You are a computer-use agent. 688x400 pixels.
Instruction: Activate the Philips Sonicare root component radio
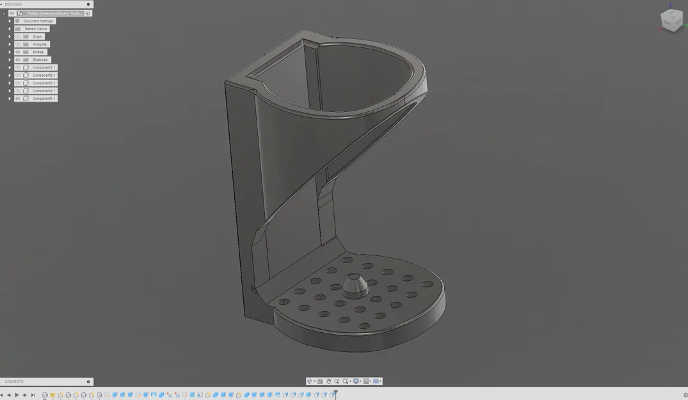[x=88, y=13]
